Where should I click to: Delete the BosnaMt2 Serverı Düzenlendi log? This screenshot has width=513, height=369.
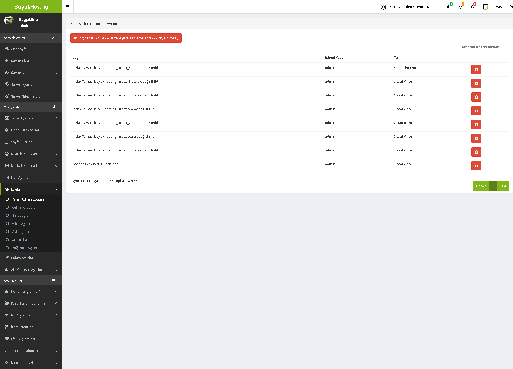[476, 166]
